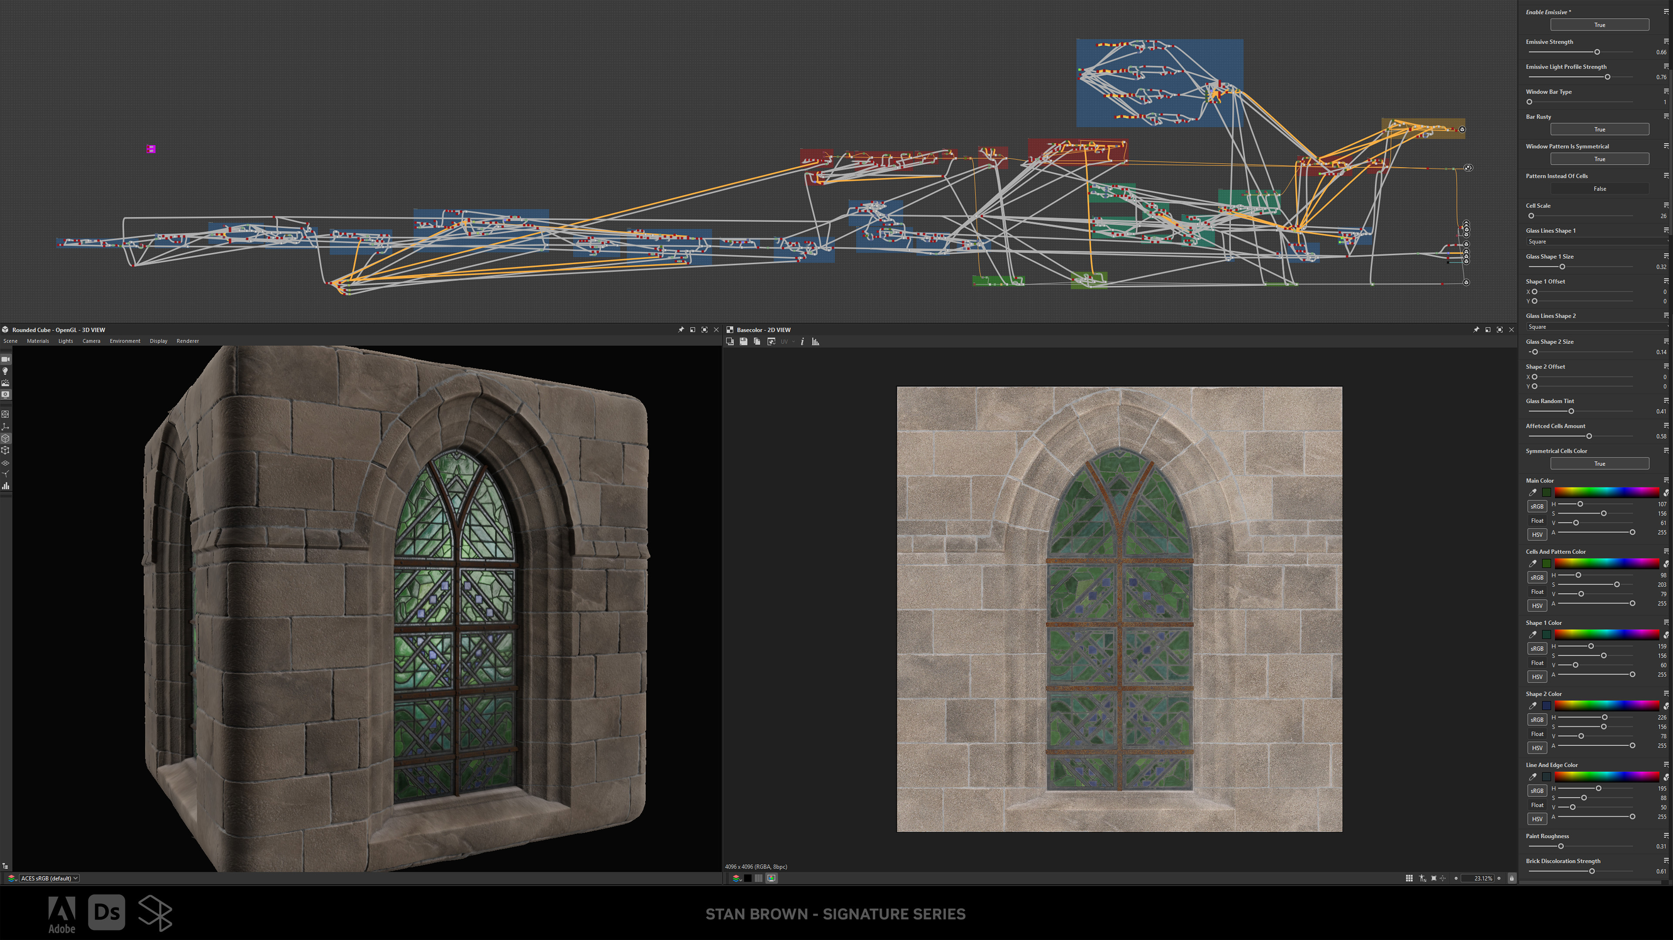This screenshot has width=1673, height=940.
Task: Click the Emissive Strength slider handle
Action: pos(1597,52)
